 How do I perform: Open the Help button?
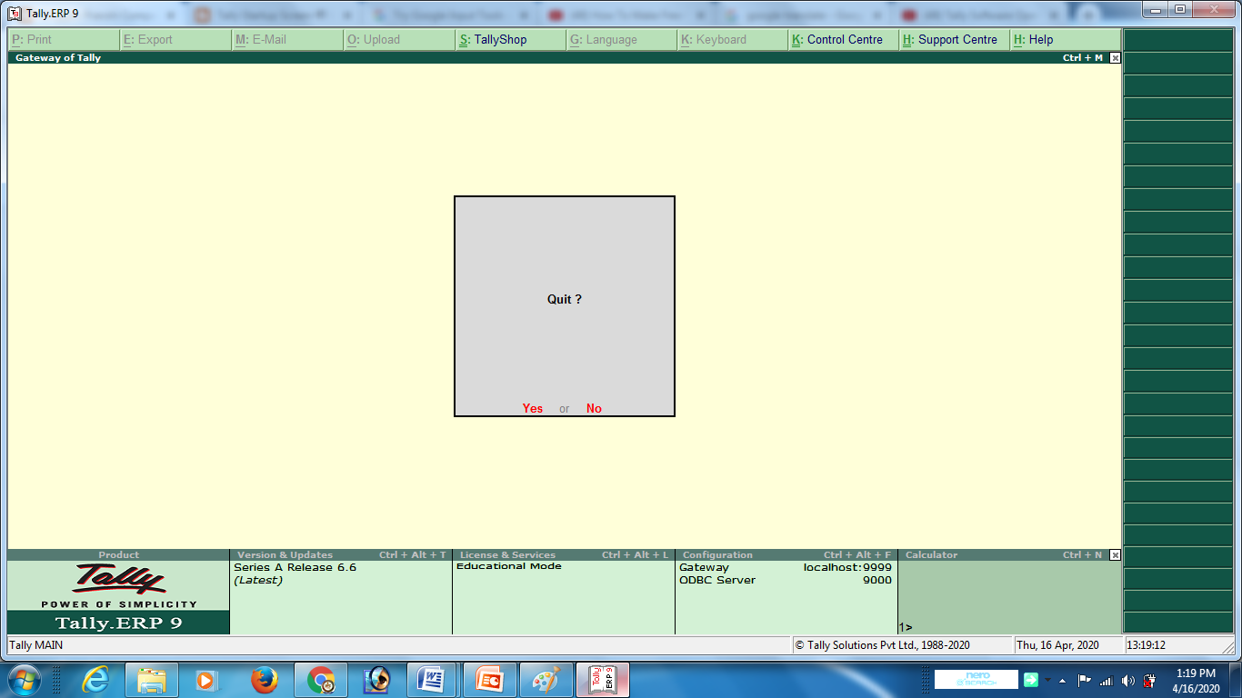(1066, 40)
